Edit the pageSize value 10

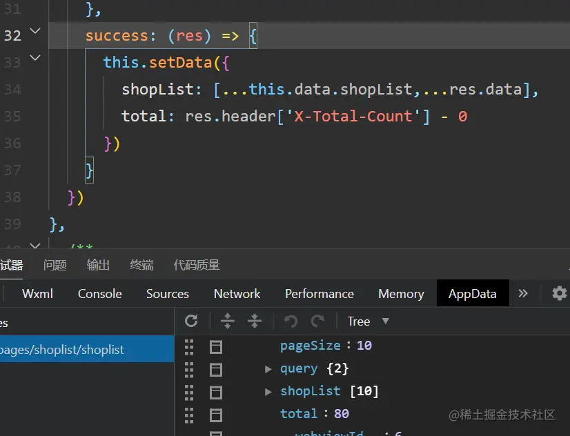click(x=364, y=345)
